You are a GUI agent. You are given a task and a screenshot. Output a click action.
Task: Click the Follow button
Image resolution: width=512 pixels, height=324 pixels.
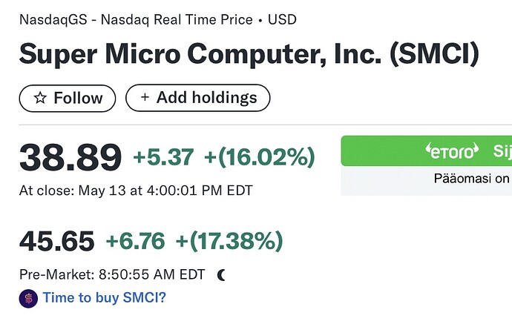tap(68, 98)
